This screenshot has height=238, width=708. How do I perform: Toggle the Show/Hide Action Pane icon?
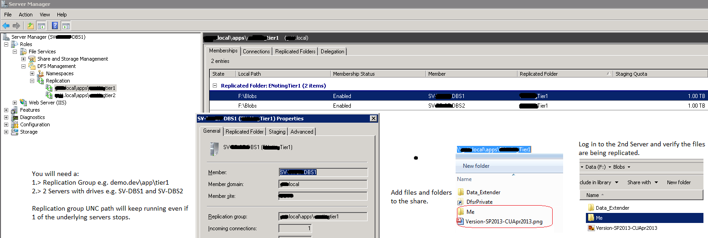[66, 26]
